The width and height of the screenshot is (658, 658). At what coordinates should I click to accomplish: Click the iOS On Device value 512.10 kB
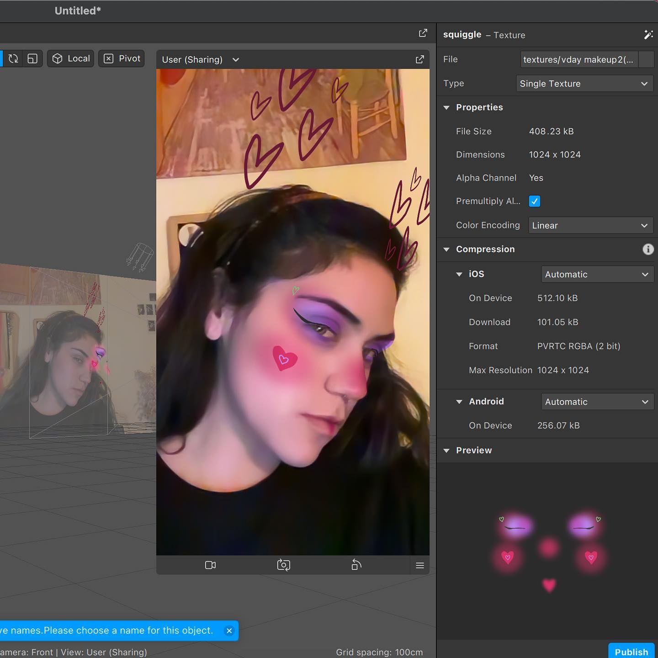tap(557, 298)
